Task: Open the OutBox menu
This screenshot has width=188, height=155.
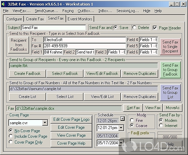Action: 86,11
